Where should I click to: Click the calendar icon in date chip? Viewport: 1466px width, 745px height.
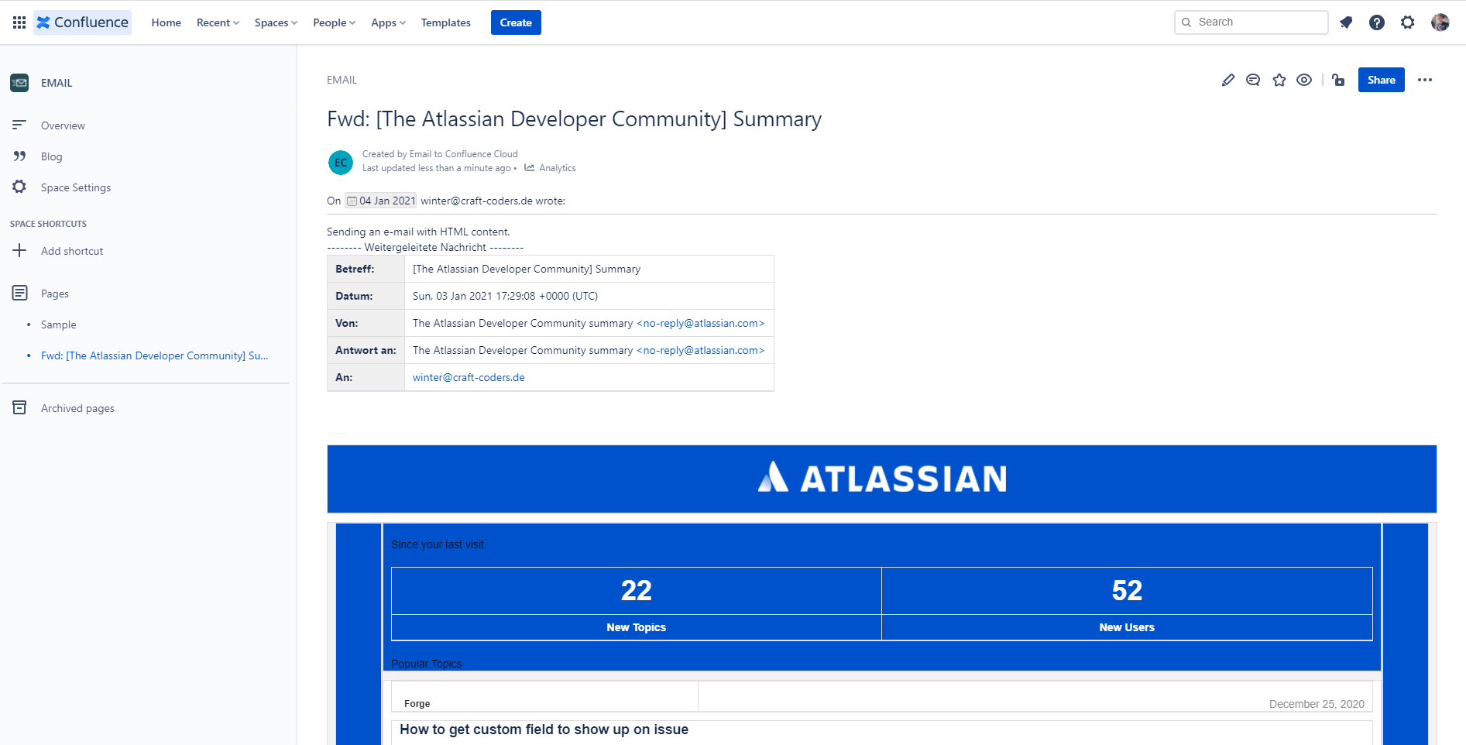click(x=352, y=201)
